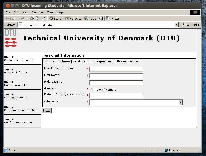Minimize the Internet Explorer window

pos(13,6)
